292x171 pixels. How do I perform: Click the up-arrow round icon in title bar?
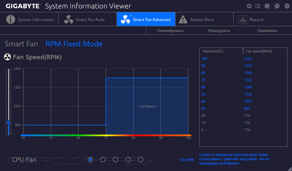click(x=277, y=6)
